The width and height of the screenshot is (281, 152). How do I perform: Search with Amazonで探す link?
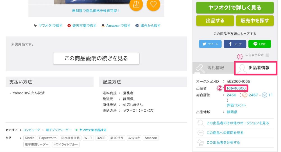click(118, 26)
